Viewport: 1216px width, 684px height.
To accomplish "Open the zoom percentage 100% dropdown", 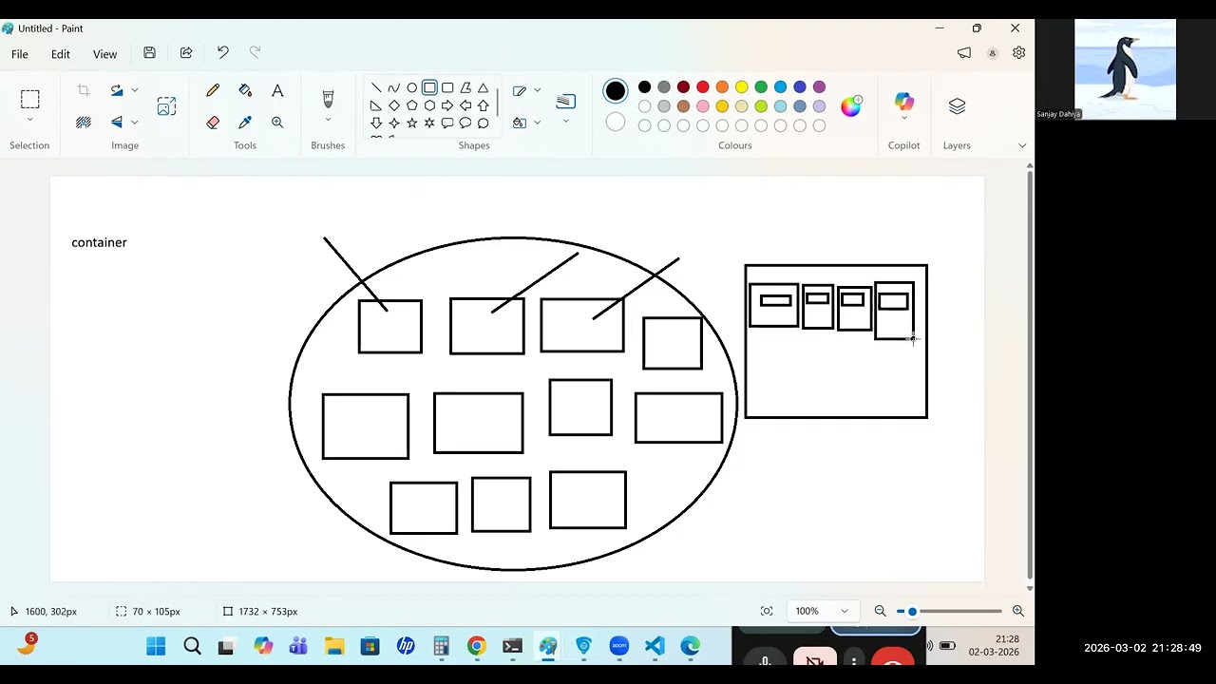I will click(x=823, y=611).
